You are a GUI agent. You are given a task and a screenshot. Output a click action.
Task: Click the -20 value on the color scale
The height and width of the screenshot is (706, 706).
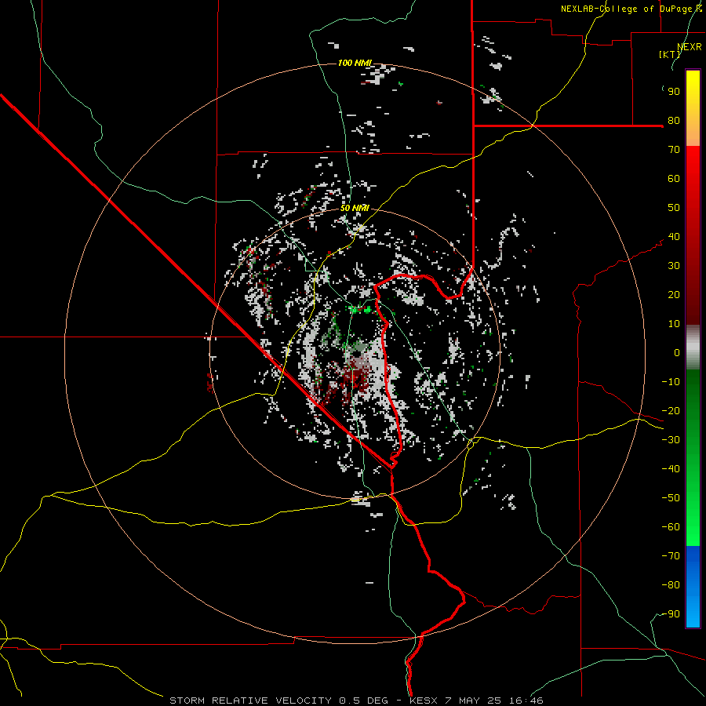[671, 411]
